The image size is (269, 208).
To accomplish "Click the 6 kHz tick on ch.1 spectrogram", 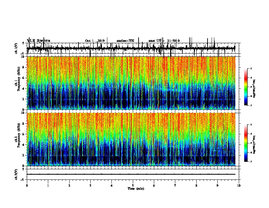I will [x=24, y=78].
